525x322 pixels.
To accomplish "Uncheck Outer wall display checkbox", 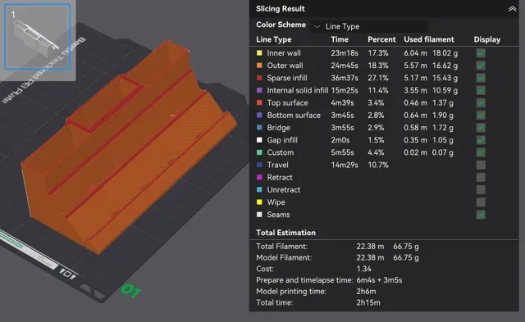I will pos(481,66).
